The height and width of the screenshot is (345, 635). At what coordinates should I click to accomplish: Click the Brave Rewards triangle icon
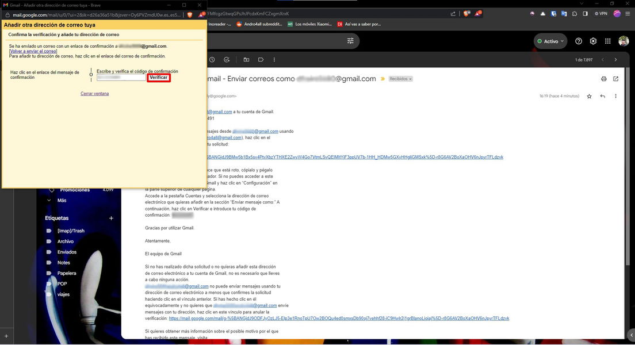tap(479, 14)
